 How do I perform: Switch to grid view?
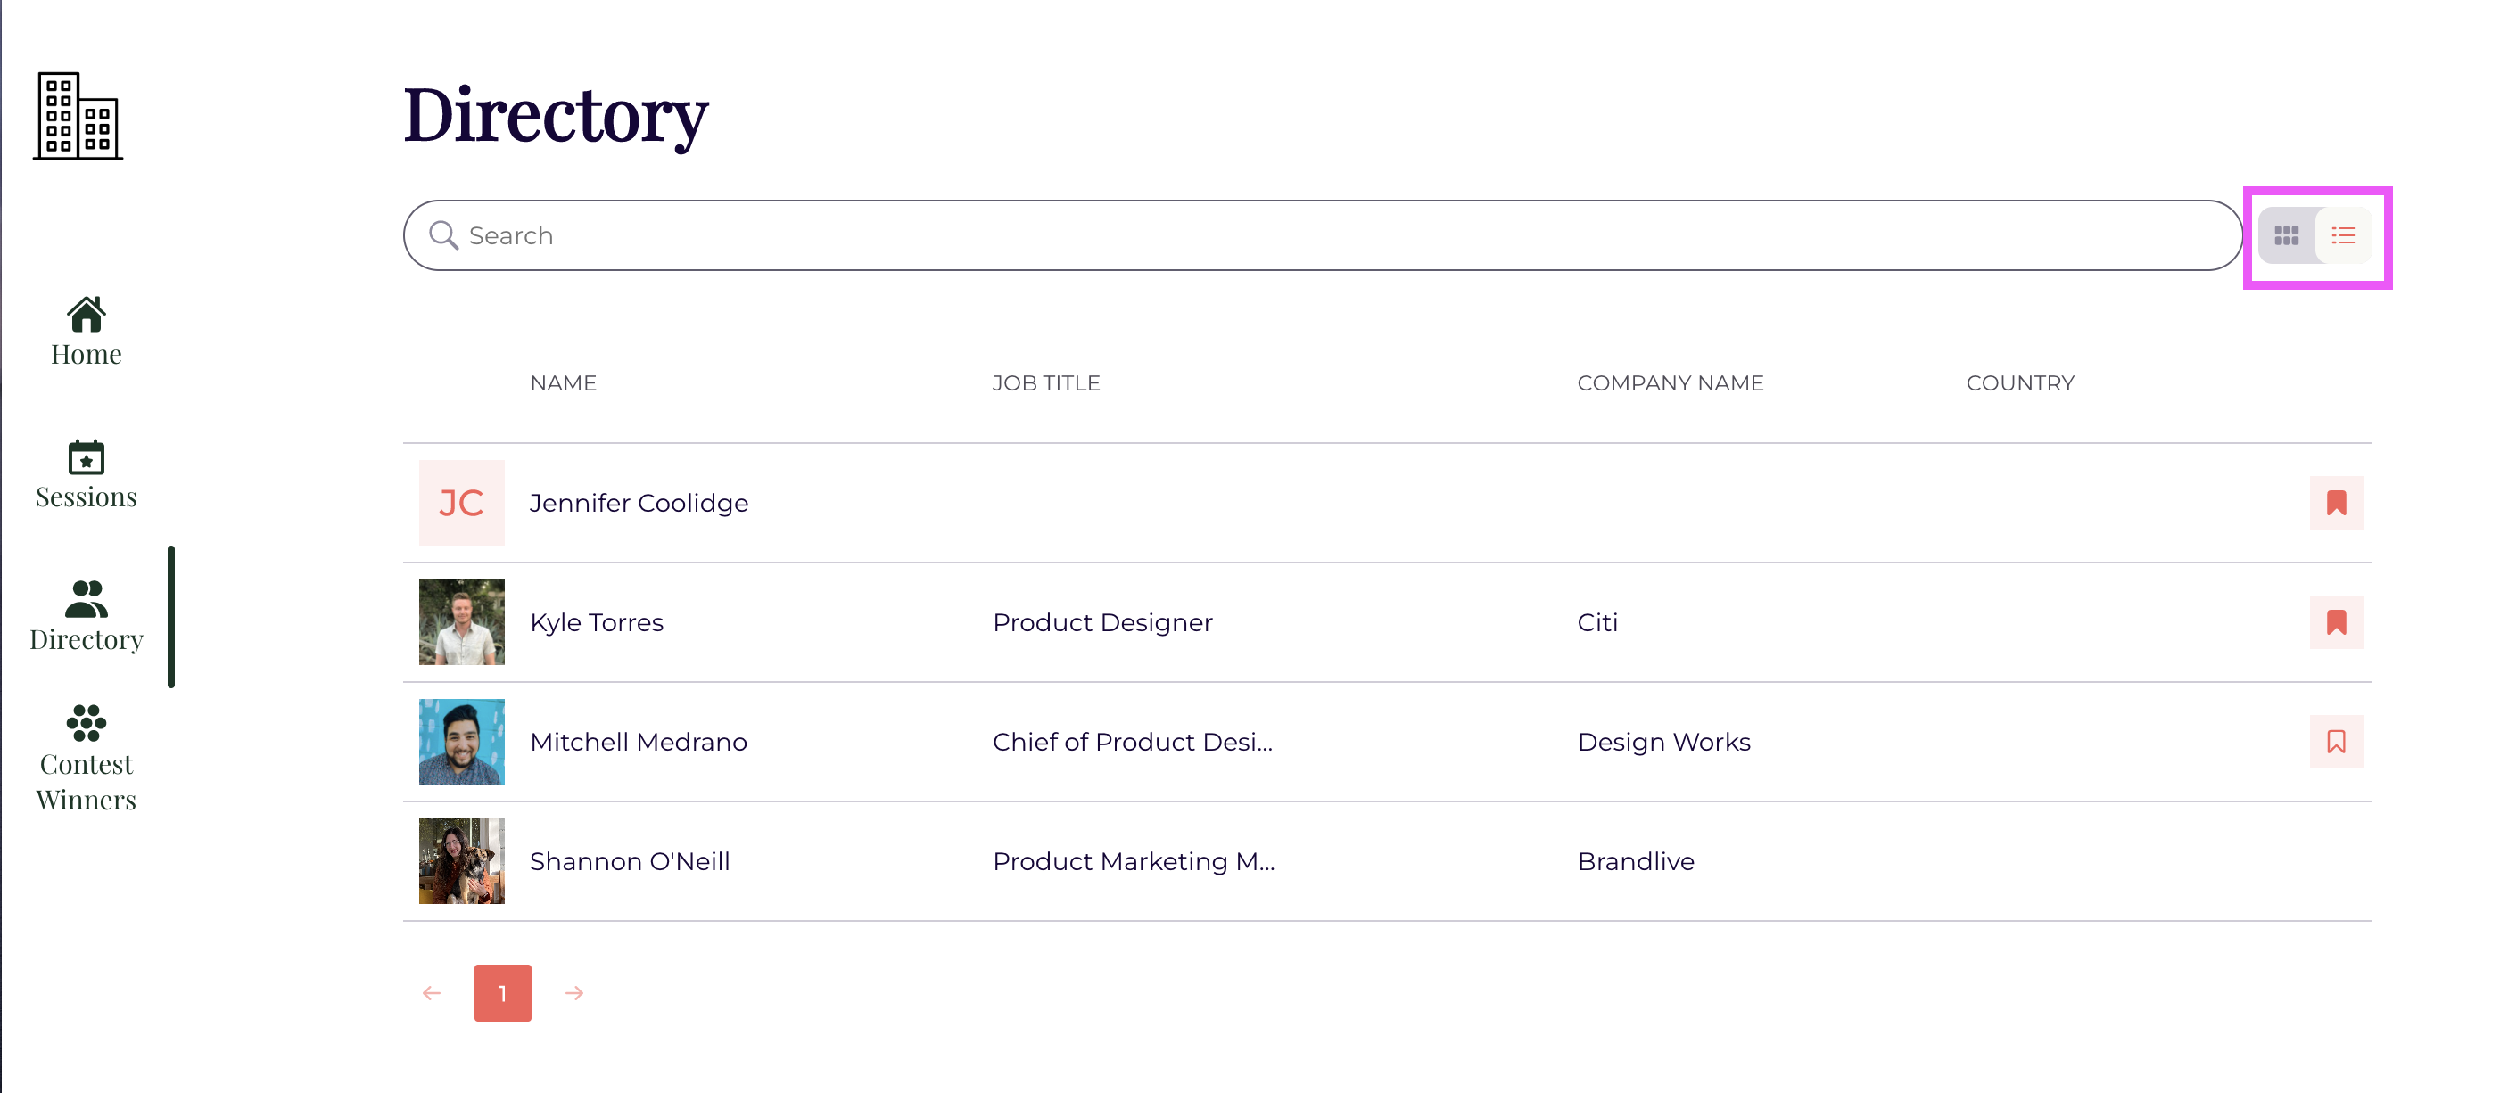tap(2286, 235)
